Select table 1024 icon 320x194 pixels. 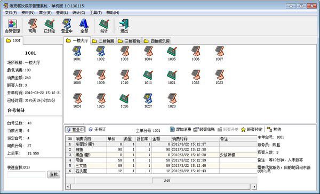(x=77, y=100)
